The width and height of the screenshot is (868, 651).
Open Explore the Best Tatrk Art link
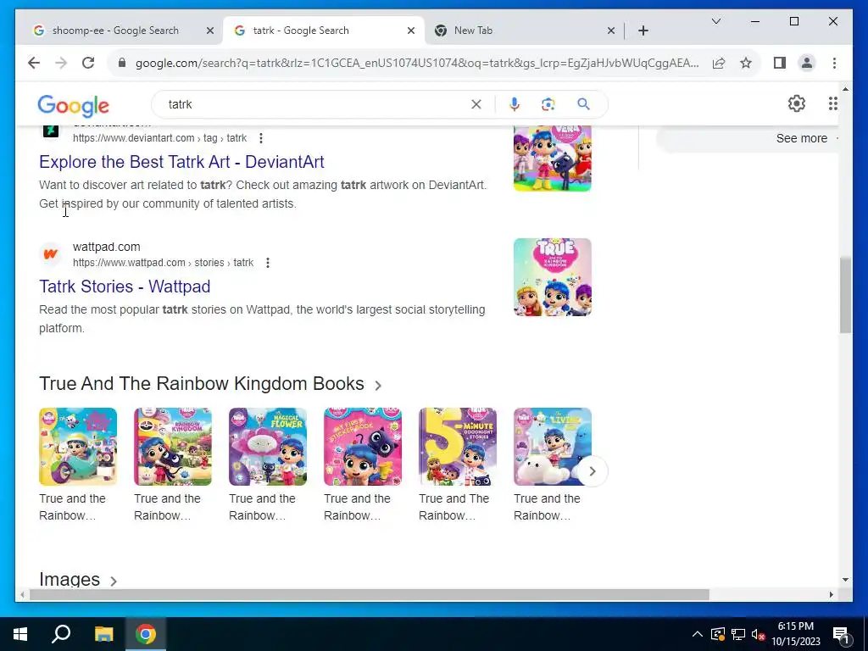tap(181, 162)
